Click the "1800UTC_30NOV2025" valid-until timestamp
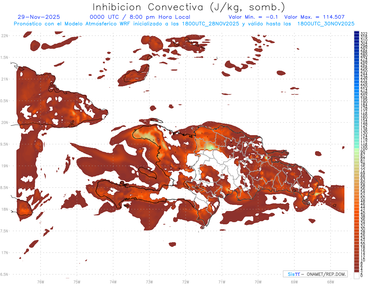371x286 pixels. click(326, 24)
